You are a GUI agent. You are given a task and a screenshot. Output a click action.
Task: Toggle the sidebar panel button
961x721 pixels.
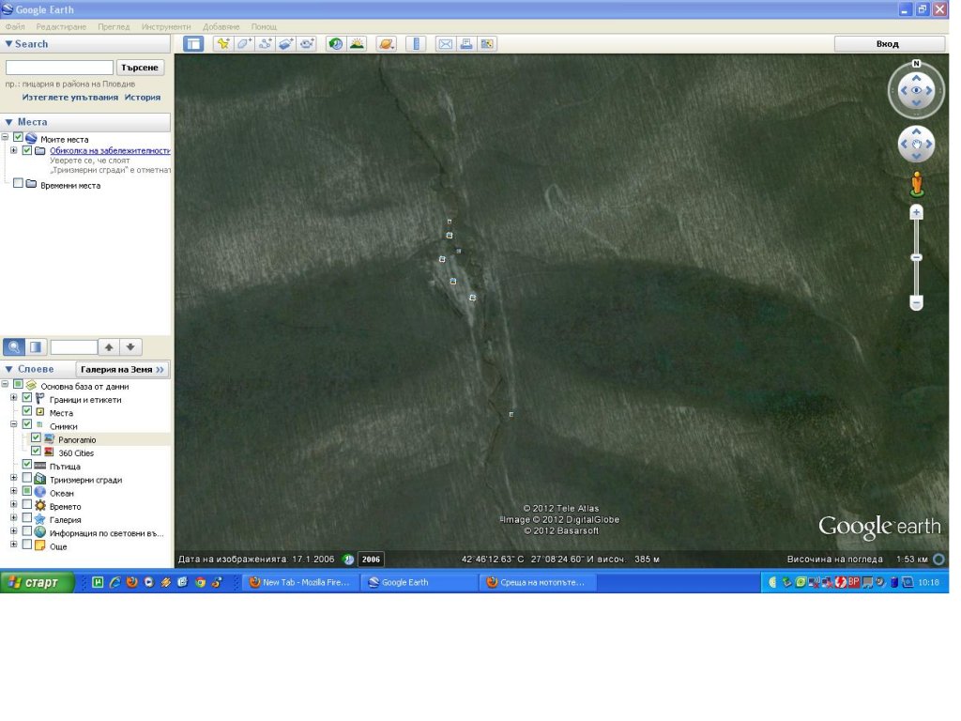(x=193, y=44)
